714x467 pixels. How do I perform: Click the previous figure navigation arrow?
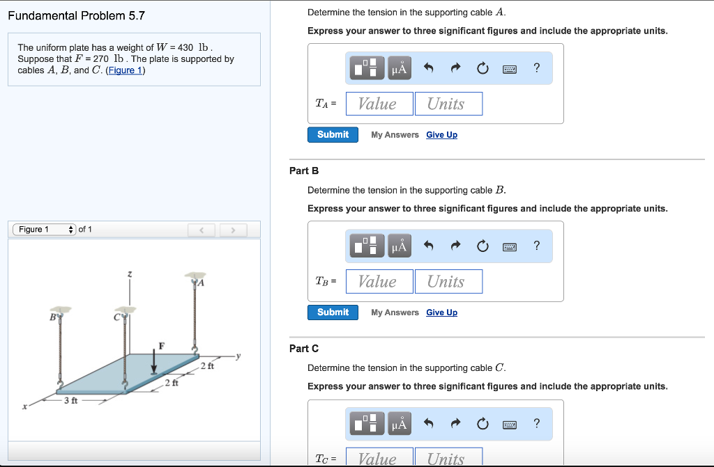pyautogui.click(x=202, y=229)
